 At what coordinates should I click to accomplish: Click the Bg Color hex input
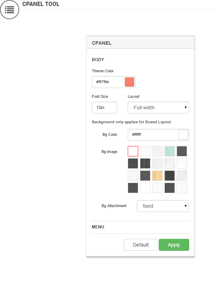153,135
